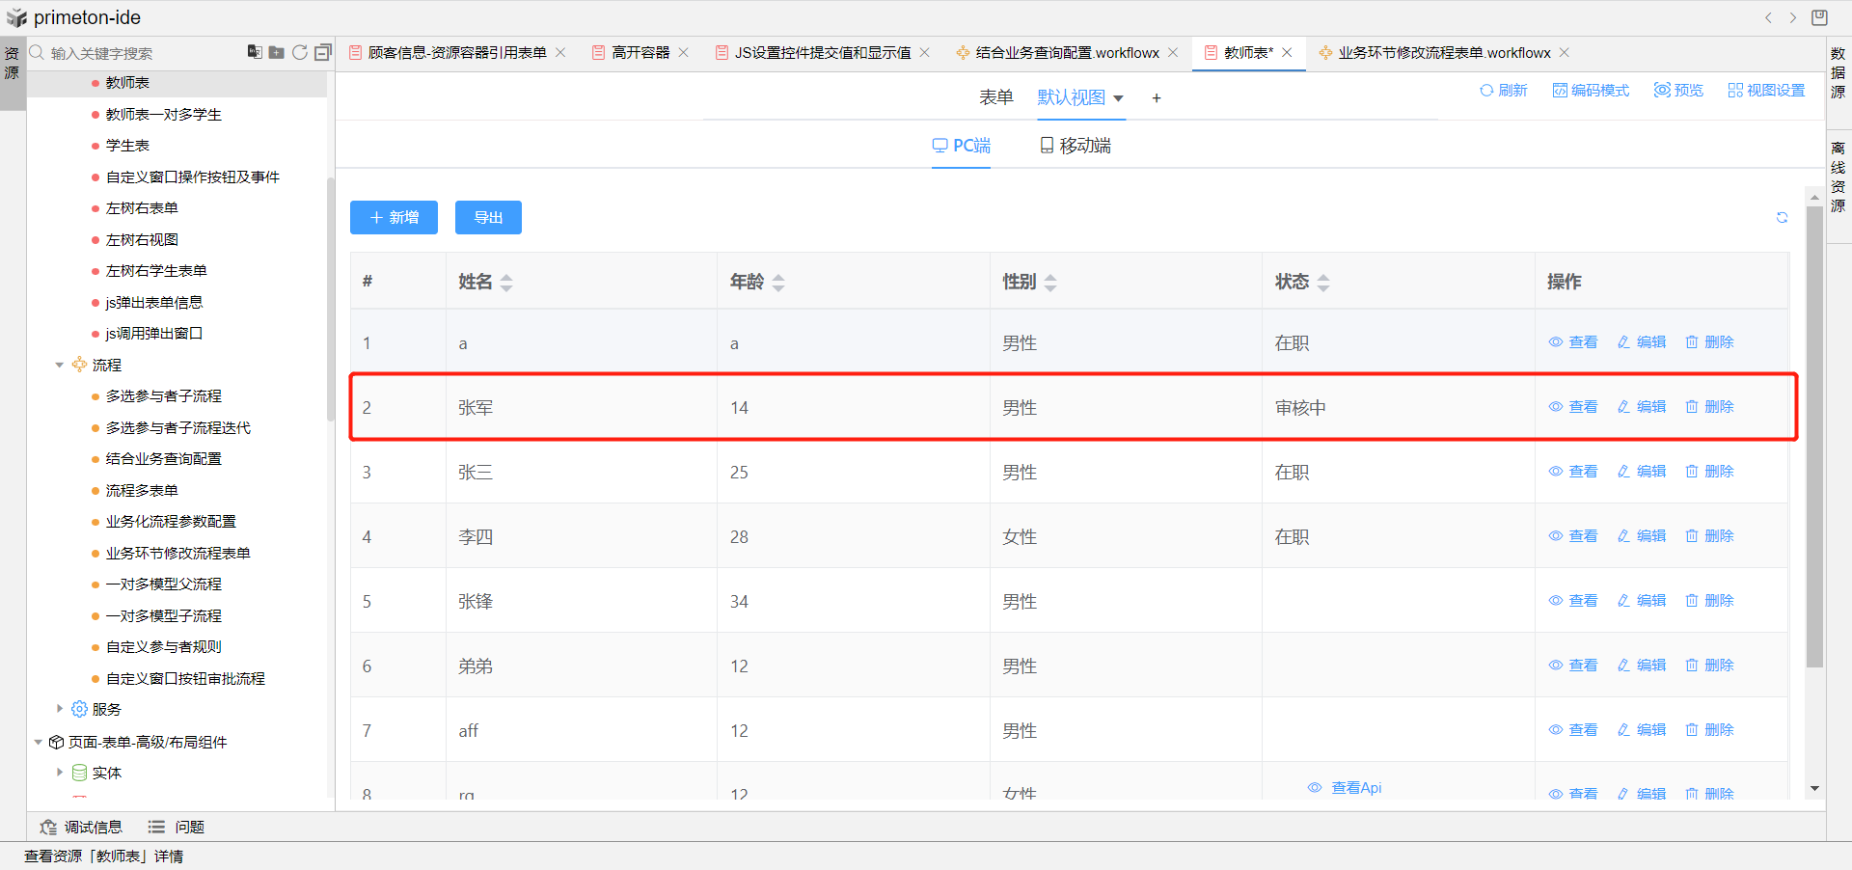Collapse the 流程 tree node

coord(60,365)
